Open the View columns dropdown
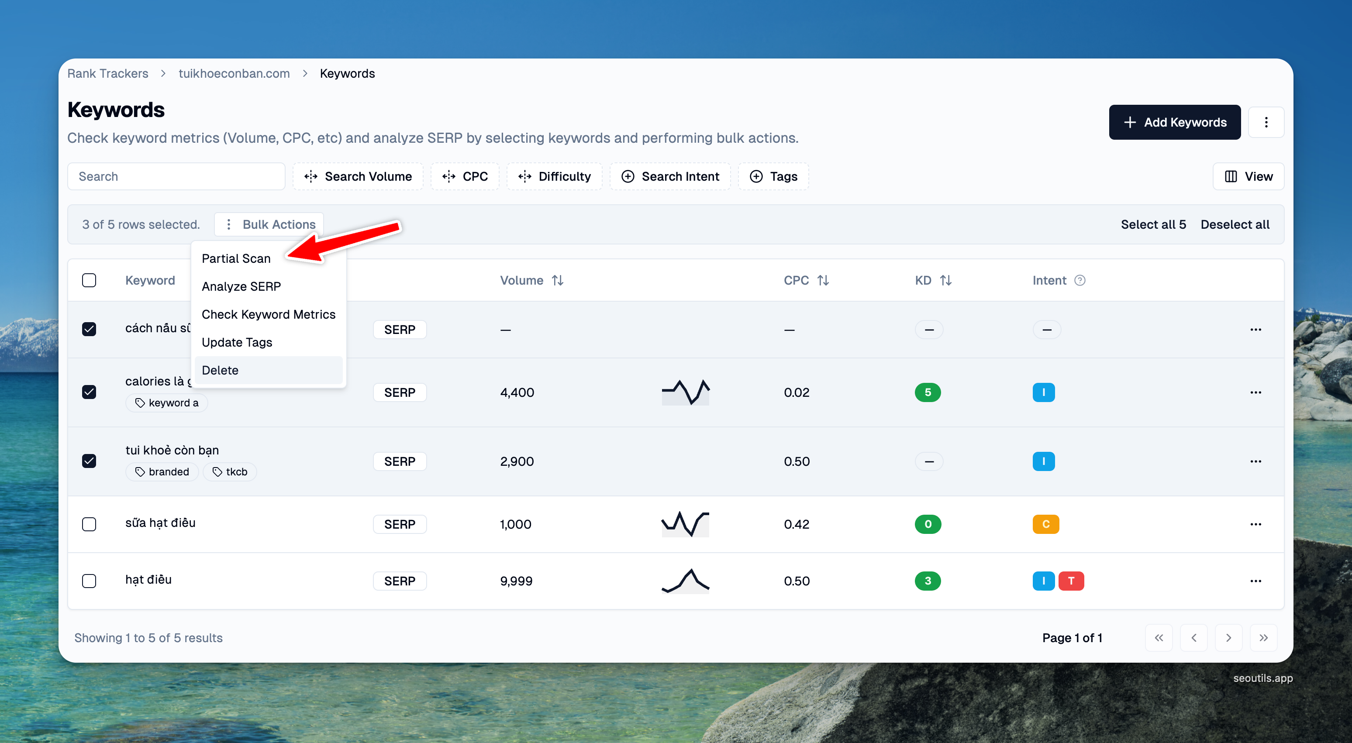Image resolution: width=1352 pixels, height=743 pixels. coord(1248,176)
